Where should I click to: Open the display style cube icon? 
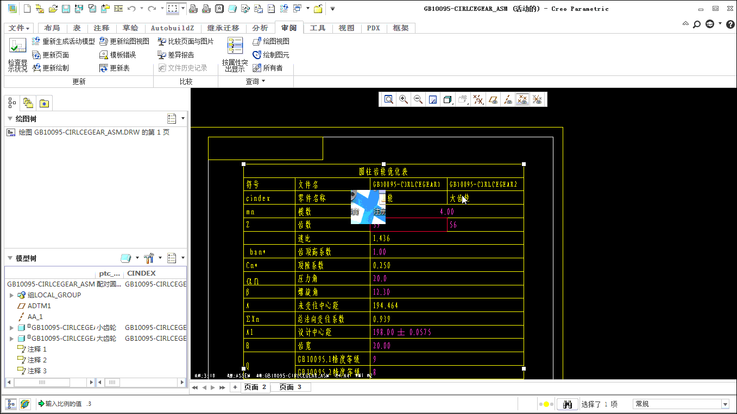(x=448, y=99)
